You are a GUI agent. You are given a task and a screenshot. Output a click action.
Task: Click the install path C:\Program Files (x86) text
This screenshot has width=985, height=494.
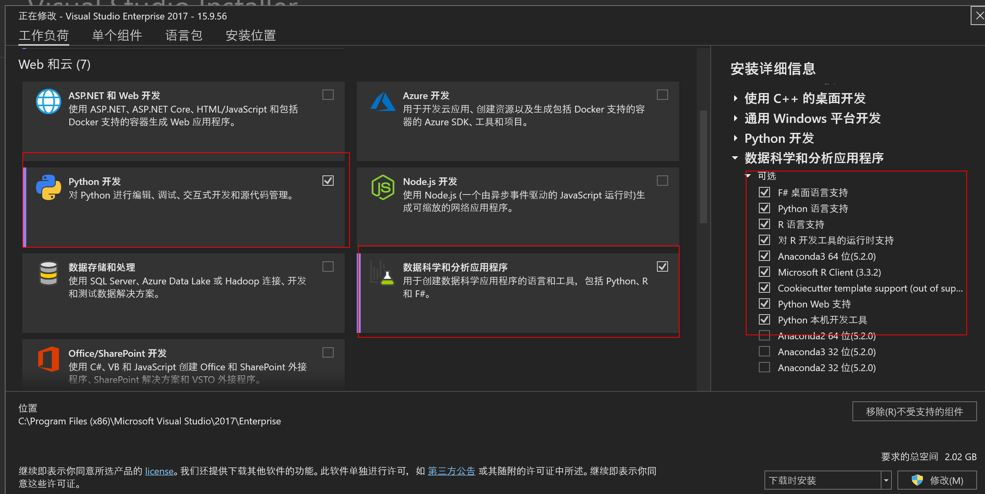click(150, 421)
